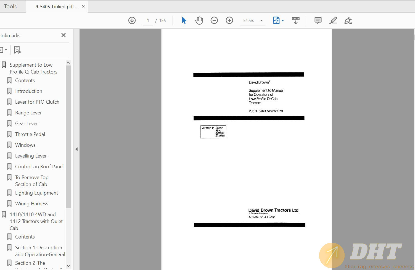Click bookmark icon beside Gear Lever
This screenshot has width=415, height=270.
(9, 124)
